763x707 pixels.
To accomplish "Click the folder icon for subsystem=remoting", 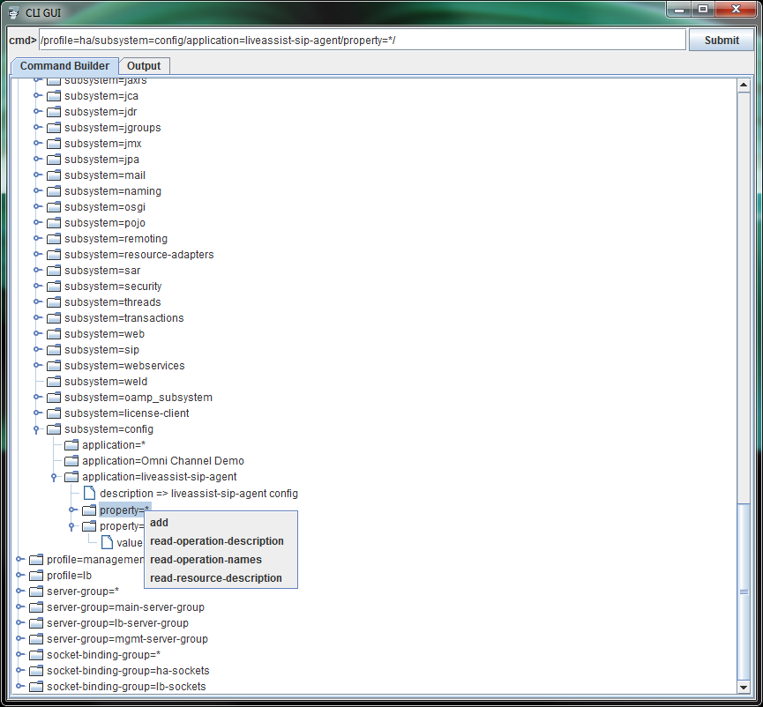I will [x=54, y=239].
